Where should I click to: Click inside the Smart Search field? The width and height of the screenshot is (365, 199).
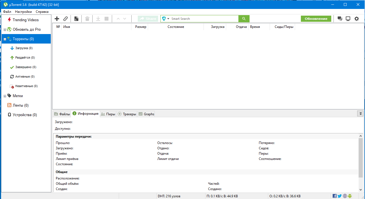point(204,19)
